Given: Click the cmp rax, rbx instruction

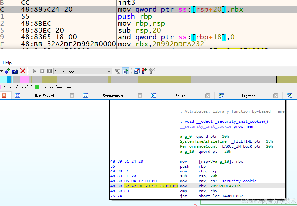Looking at the screenshot, I should pyautogui.click(x=199, y=191).
